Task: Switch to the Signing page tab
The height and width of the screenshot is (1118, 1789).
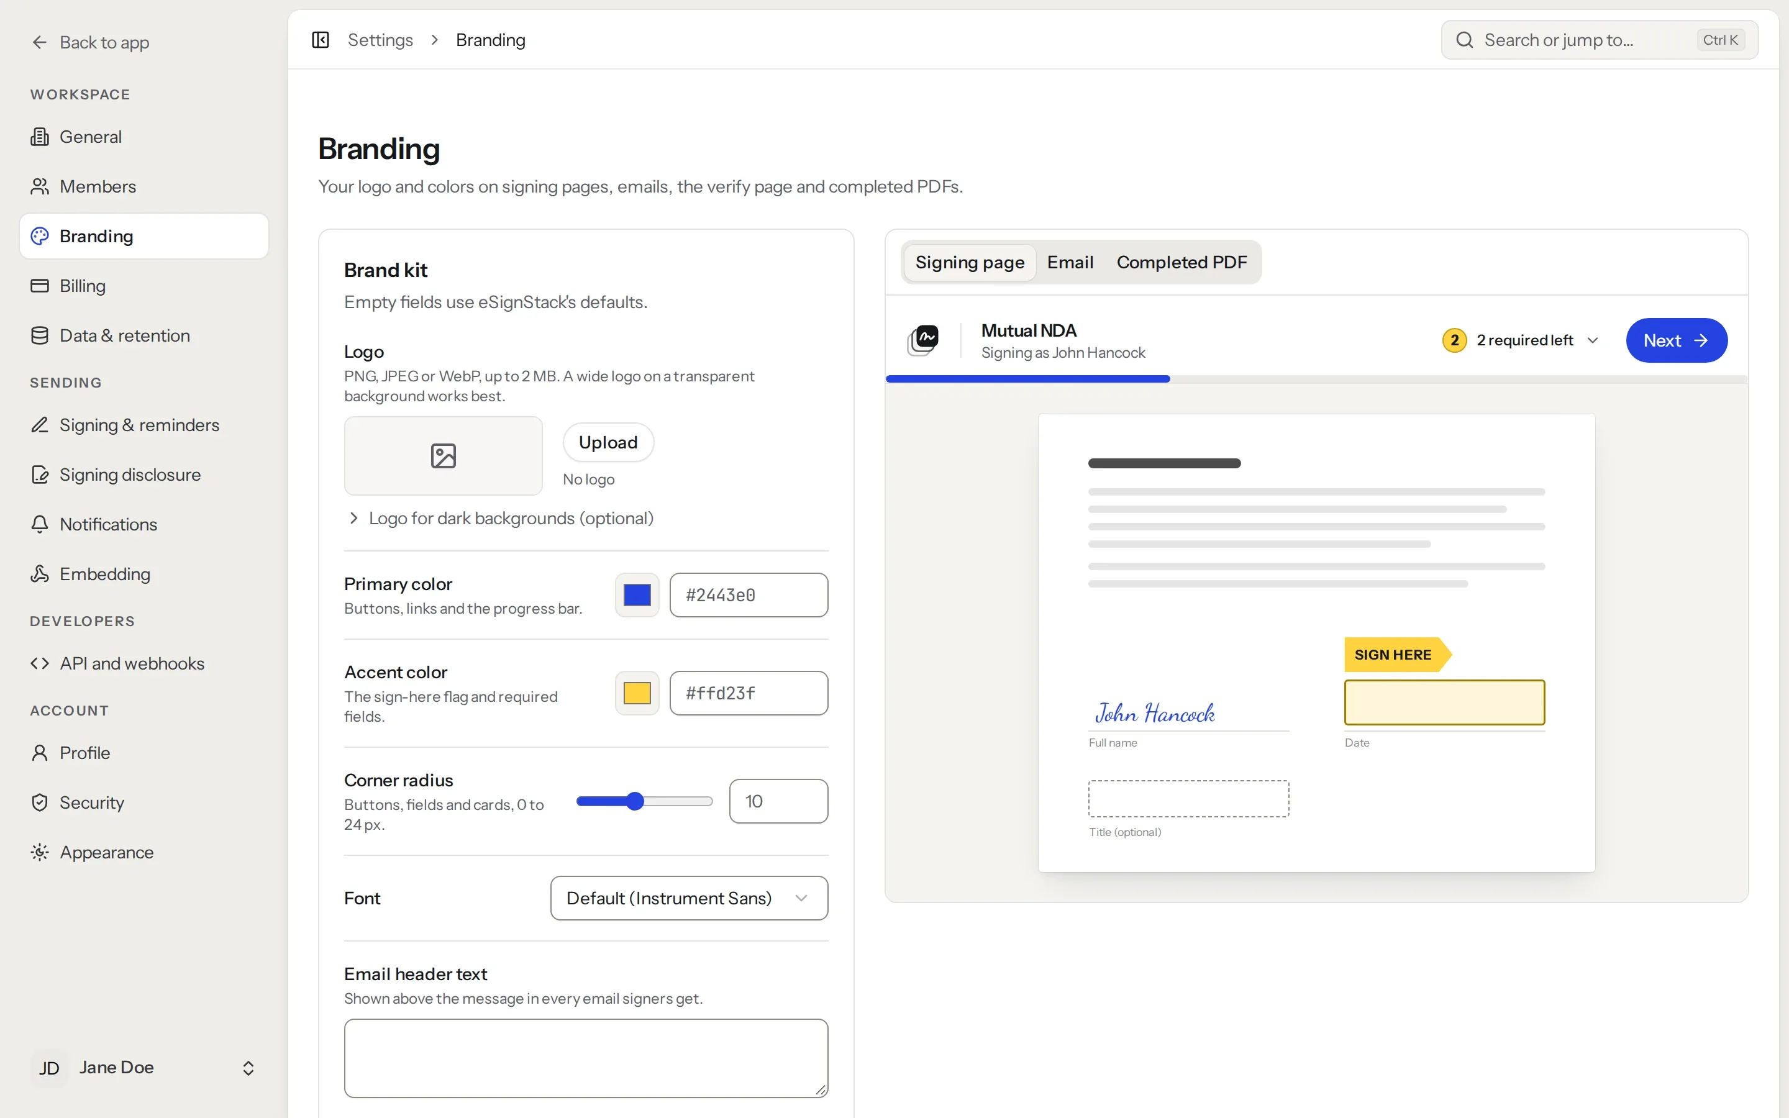Action: pyautogui.click(x=969, y=263)
